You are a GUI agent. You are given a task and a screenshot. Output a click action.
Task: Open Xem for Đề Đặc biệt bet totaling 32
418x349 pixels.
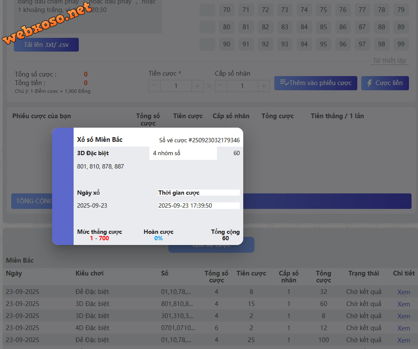pyautogui.click(x=403, y=292)
